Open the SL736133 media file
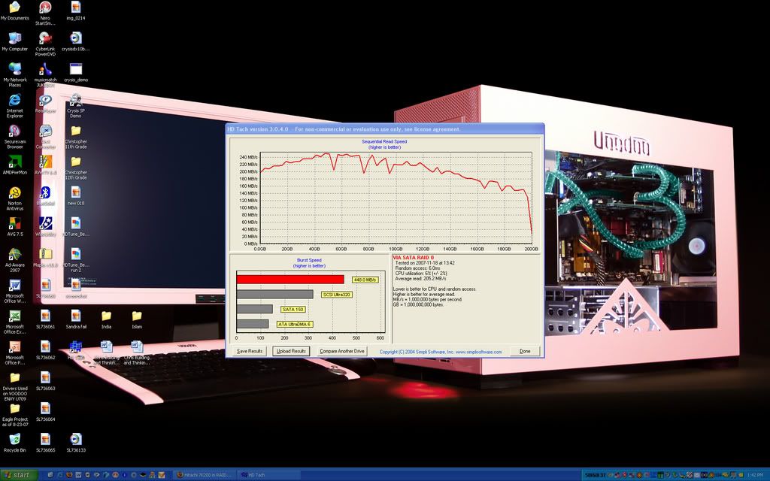Viewport: 770px width, 481px height. pos(76,442)
